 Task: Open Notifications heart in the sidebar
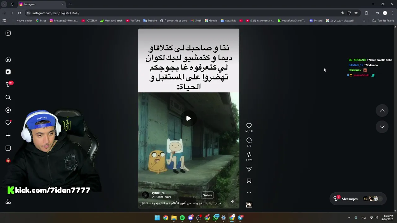click(8, 123)
